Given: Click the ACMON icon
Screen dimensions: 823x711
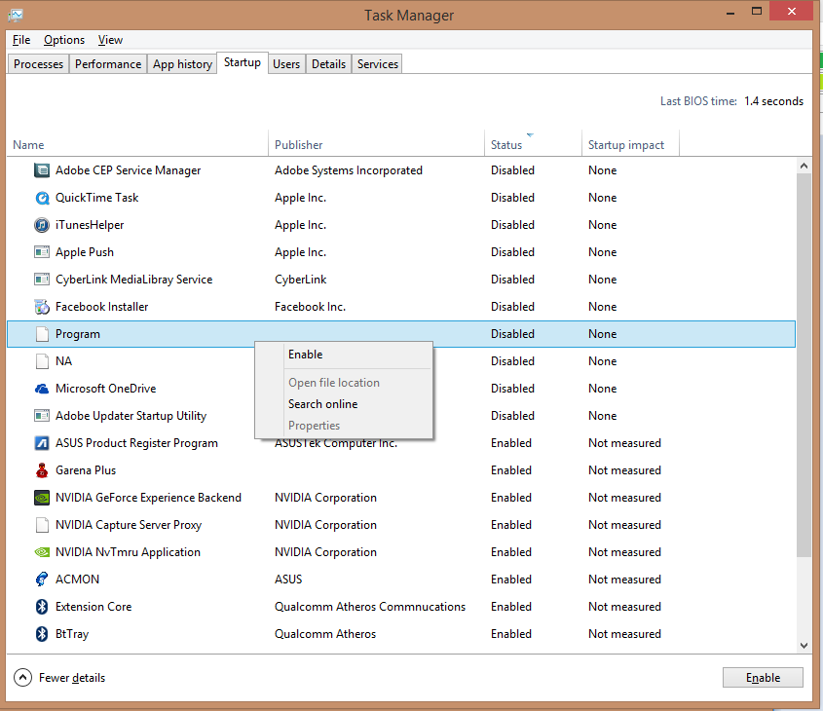Looking at the screenshot, I should click(42, 580).
